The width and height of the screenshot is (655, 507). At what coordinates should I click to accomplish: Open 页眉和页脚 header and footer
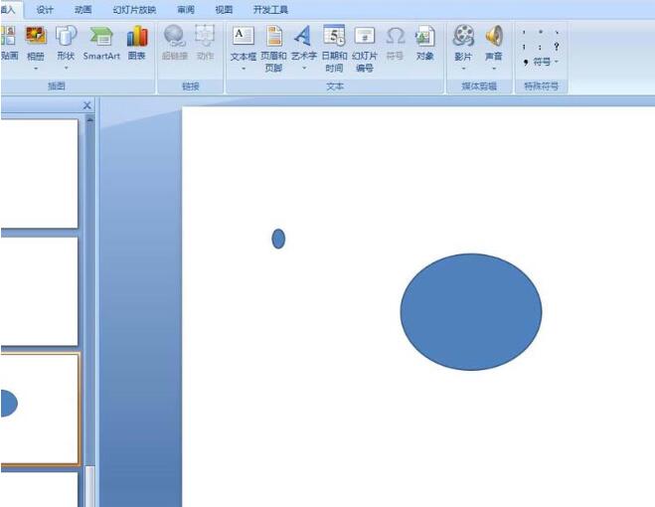point(274,49)
